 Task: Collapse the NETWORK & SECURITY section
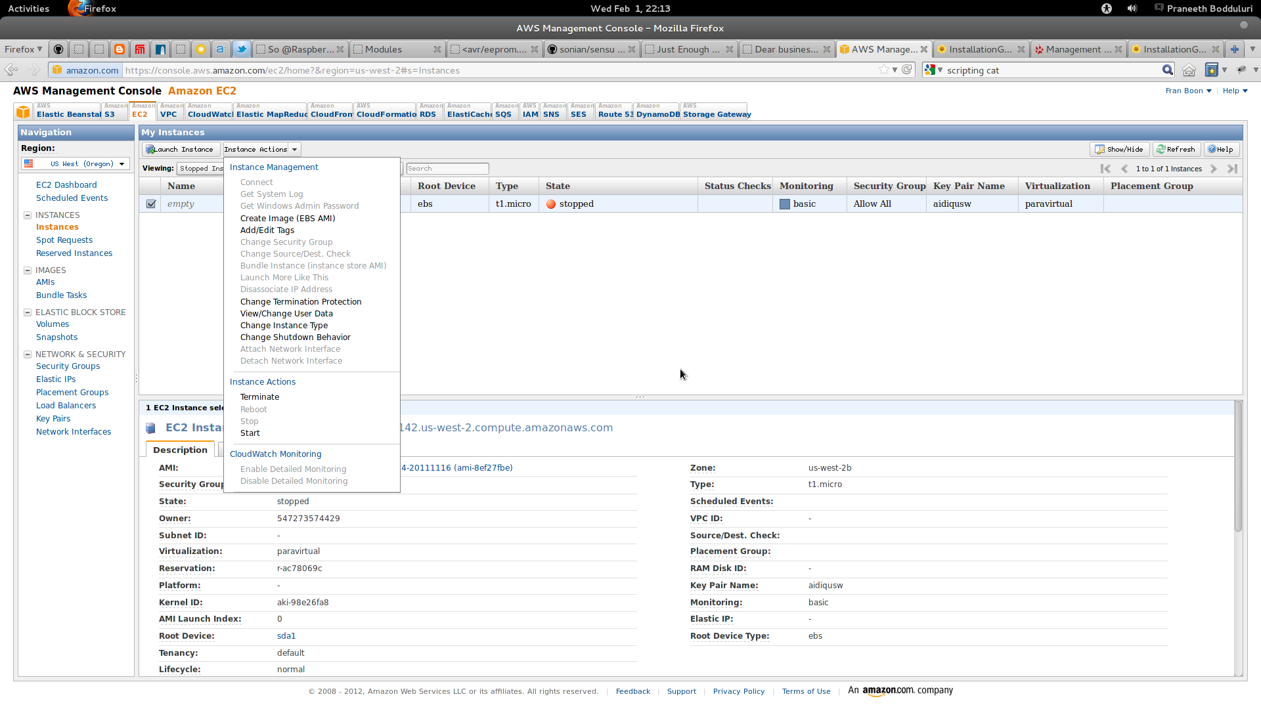tap(28, 354)
